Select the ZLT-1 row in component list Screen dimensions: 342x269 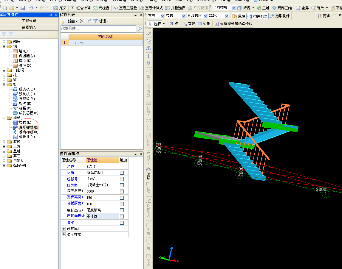[102, 43]
